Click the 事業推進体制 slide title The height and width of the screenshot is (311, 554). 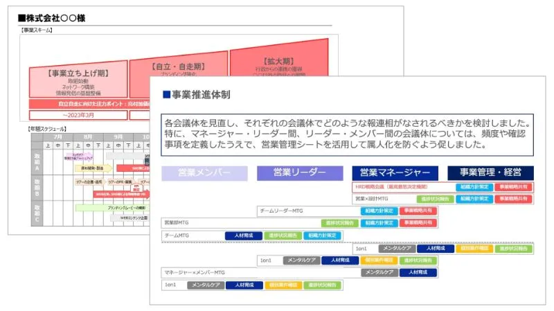(197, 95)
